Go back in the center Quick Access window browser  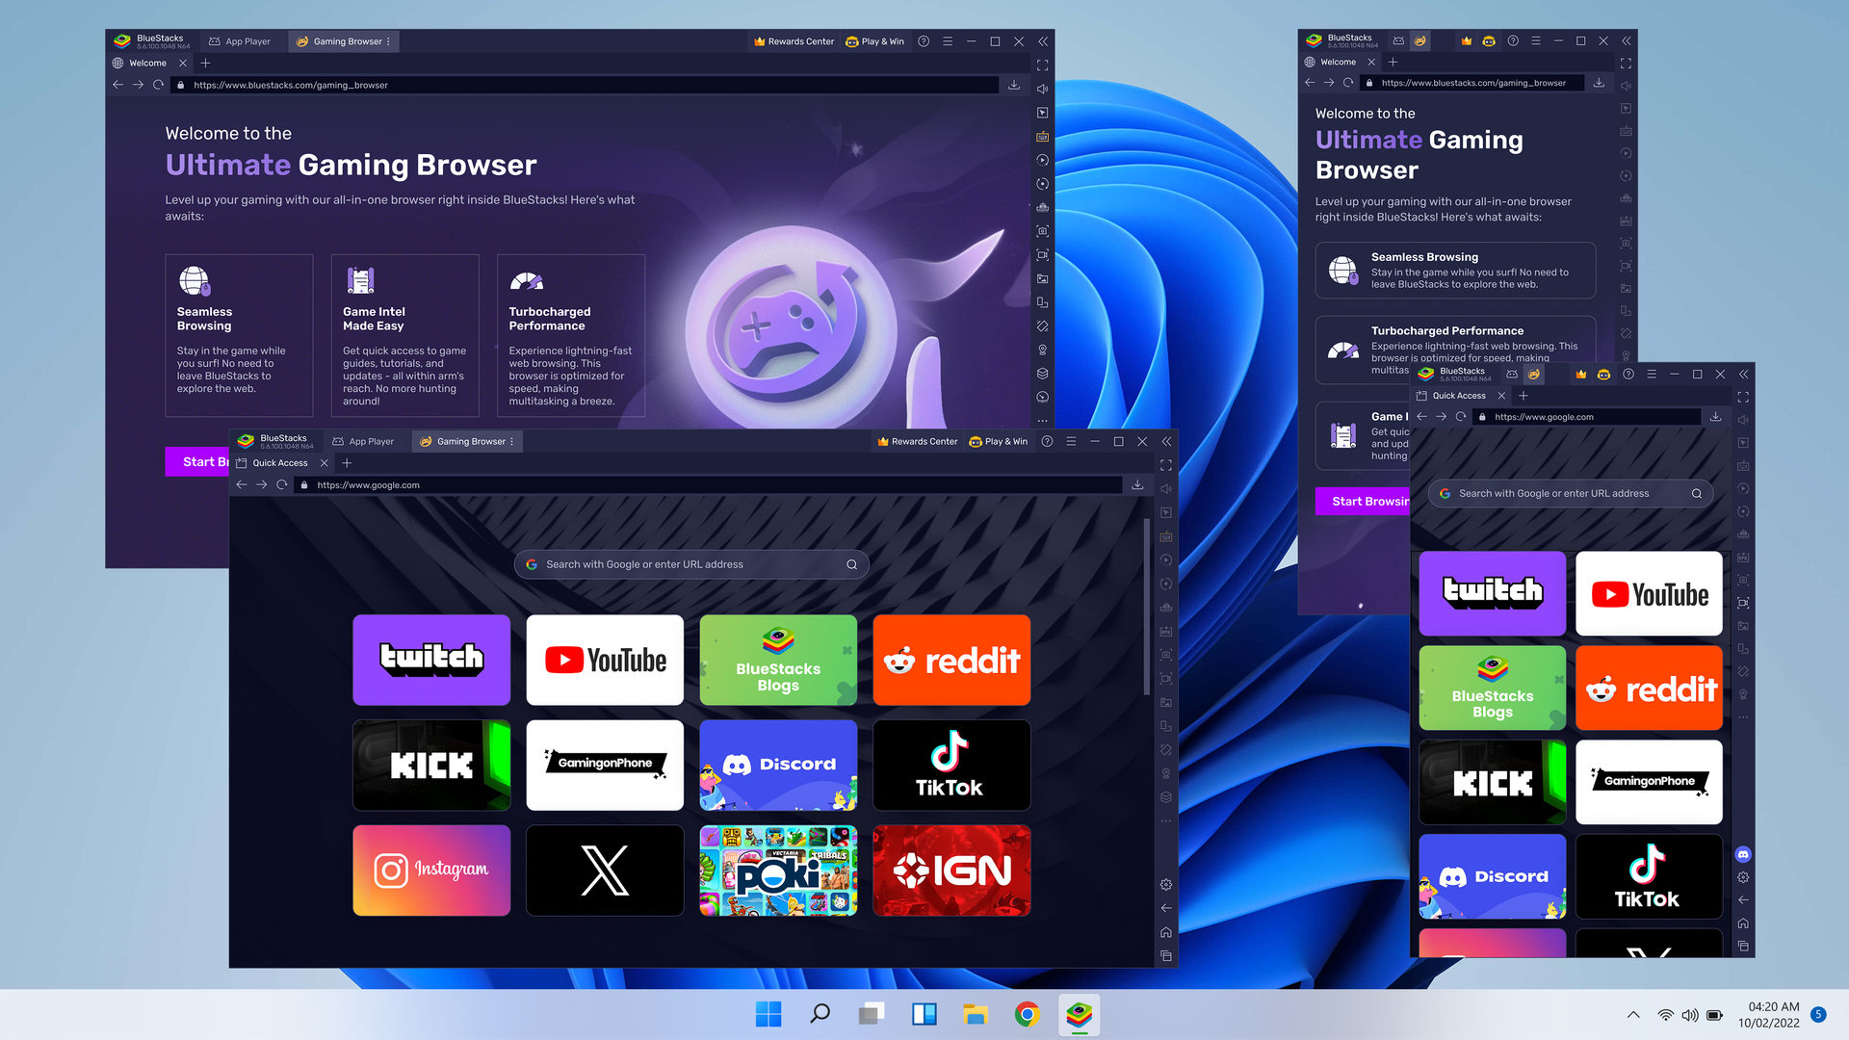coord(242,484)
